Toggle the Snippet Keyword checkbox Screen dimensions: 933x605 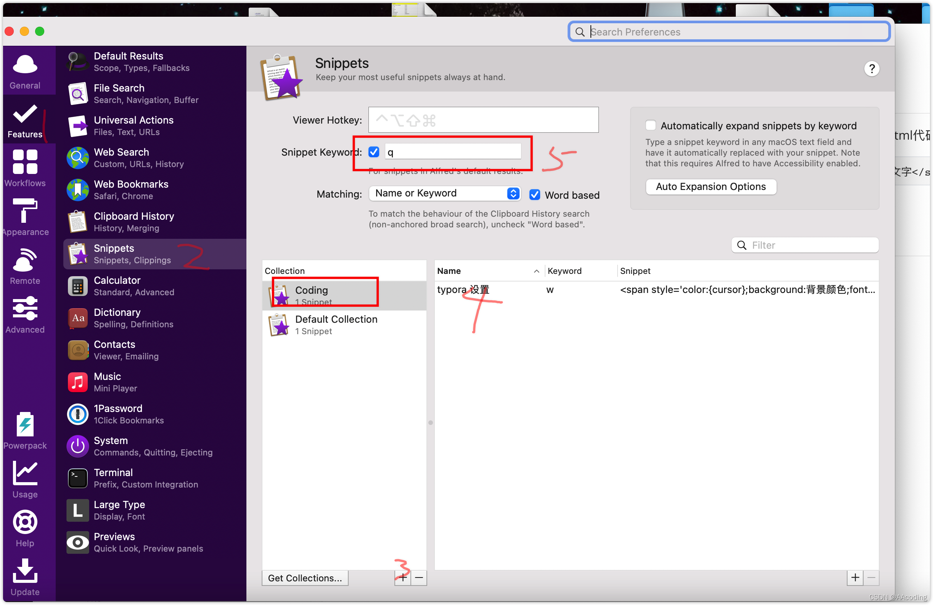373,152
